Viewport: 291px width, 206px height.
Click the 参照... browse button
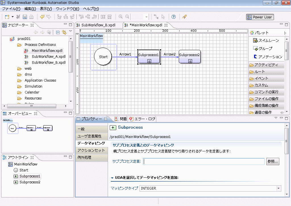coord(273,162)
